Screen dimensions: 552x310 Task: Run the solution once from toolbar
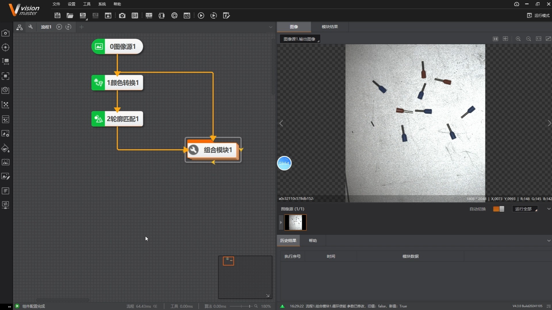point(201,15)
